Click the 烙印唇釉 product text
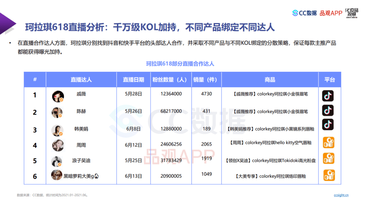The height and width of the screenshot is (205, 365). [x=270, y=176]
